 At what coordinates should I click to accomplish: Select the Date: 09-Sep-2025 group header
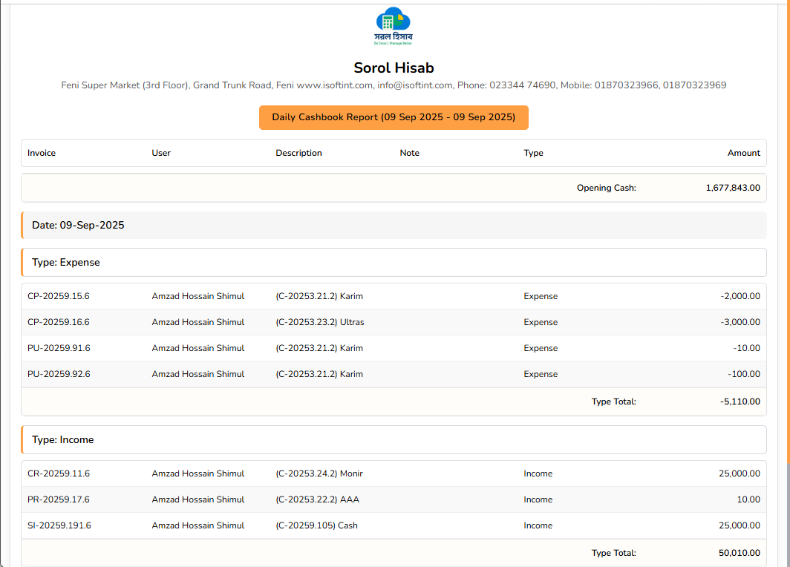coord(78,225)
